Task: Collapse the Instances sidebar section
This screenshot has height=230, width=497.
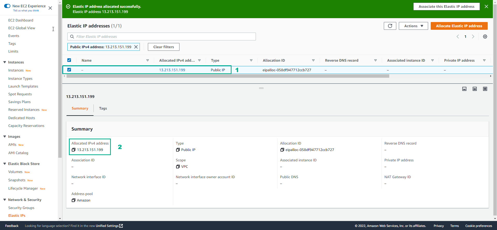Action: tap(5, 62)
